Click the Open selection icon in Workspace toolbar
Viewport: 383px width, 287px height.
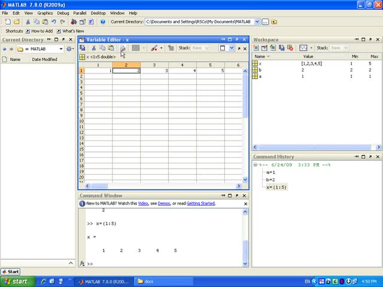(x=265, y=48)
